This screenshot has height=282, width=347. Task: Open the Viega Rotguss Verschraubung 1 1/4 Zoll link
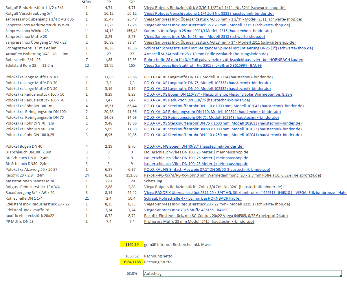click(x=209, y=14)
